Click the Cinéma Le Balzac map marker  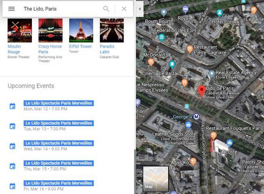pyautogui.click(x=172, y=65)
